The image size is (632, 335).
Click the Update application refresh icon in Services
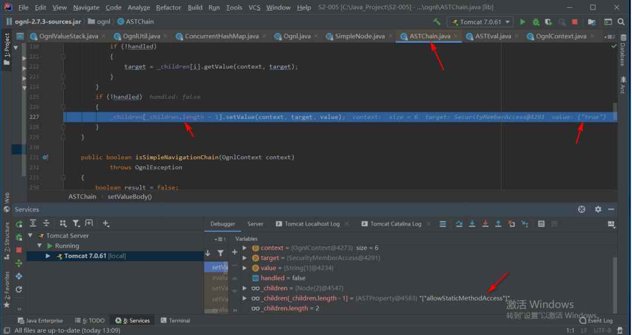pyautogui.click(x=19, y=289)
